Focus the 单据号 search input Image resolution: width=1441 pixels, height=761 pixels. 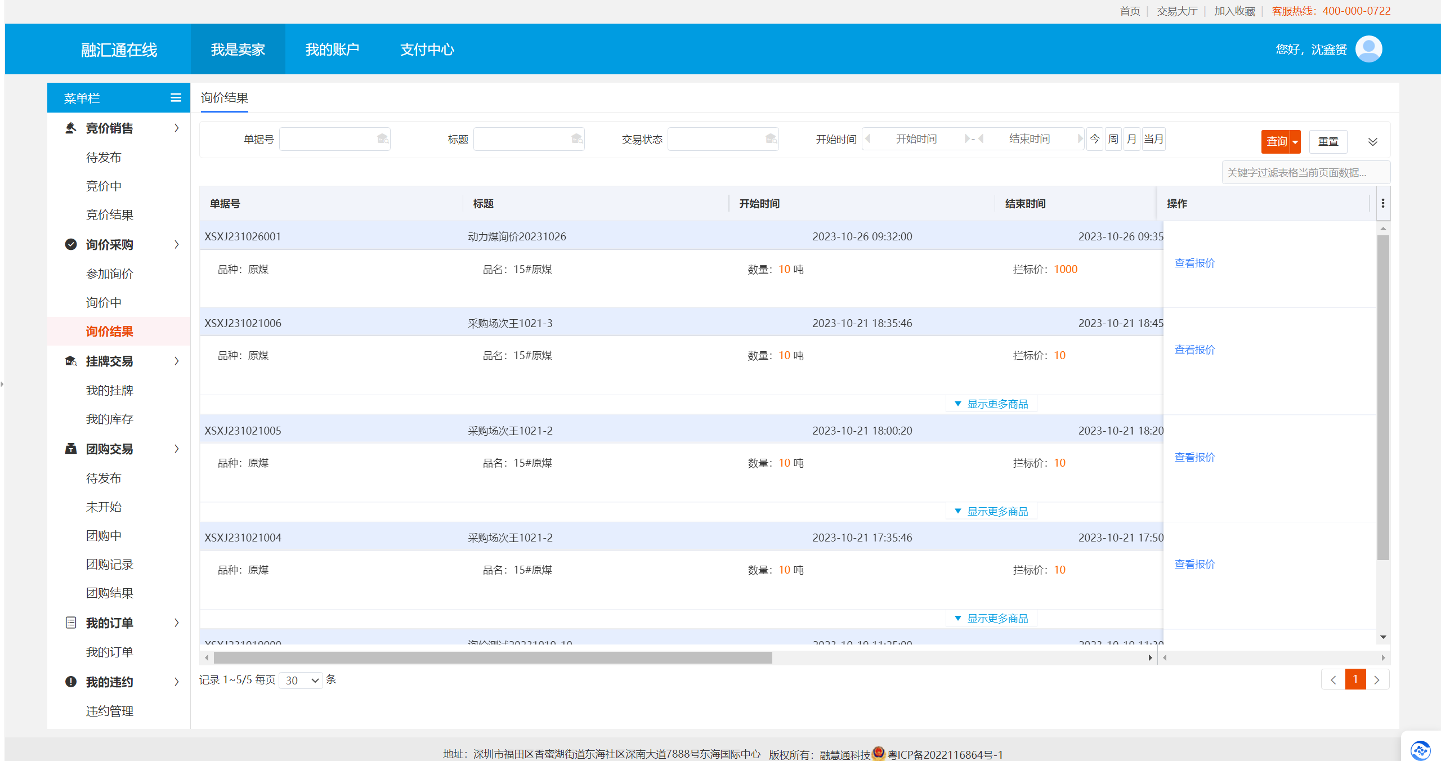point(335,139)
